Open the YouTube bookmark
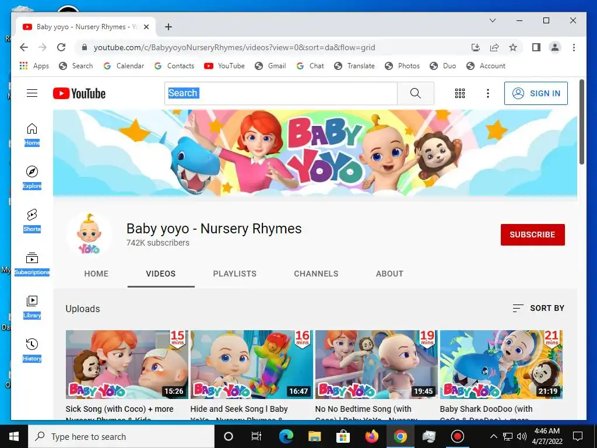 pos(224,66)
